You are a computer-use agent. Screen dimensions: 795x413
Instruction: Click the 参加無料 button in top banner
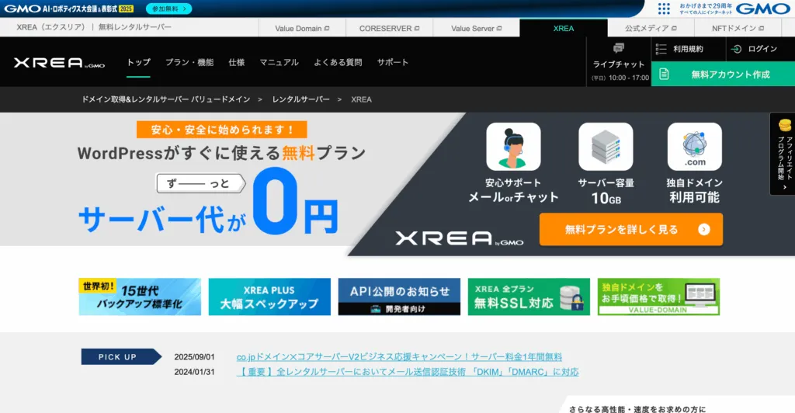pyautogui.click(x=168, y=9)
